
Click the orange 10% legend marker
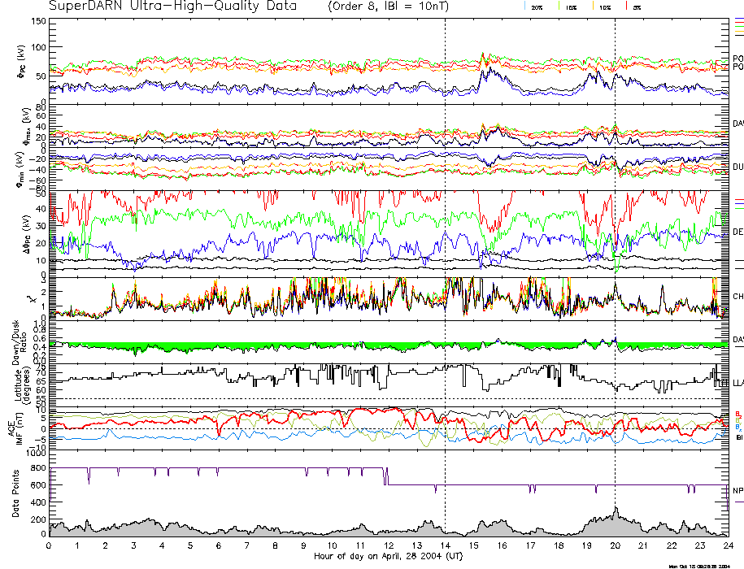pyautogui.click(x=592, y=7)
